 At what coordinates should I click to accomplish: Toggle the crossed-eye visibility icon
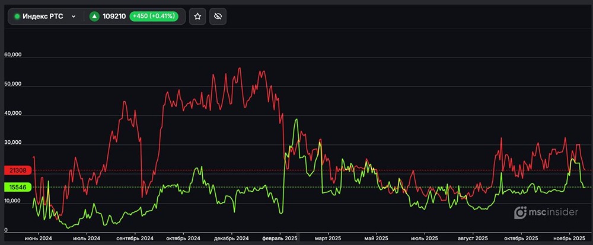(218, 17)
